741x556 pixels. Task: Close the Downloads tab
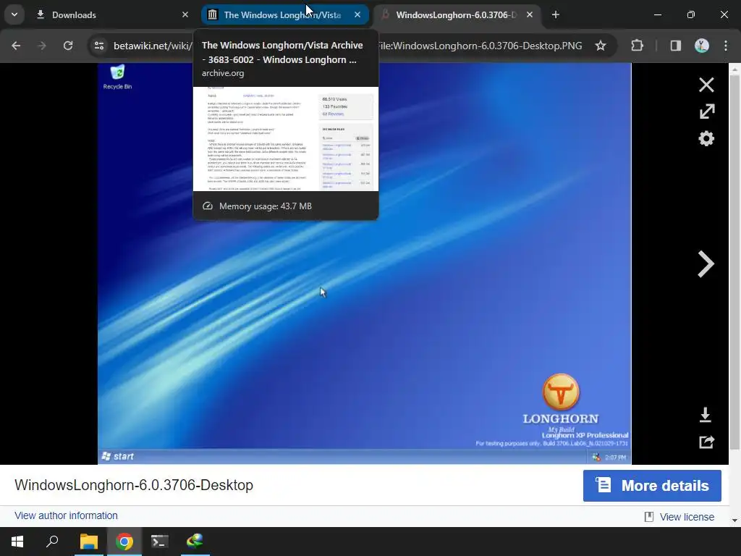pyautogui.click(x=185, y=14)
